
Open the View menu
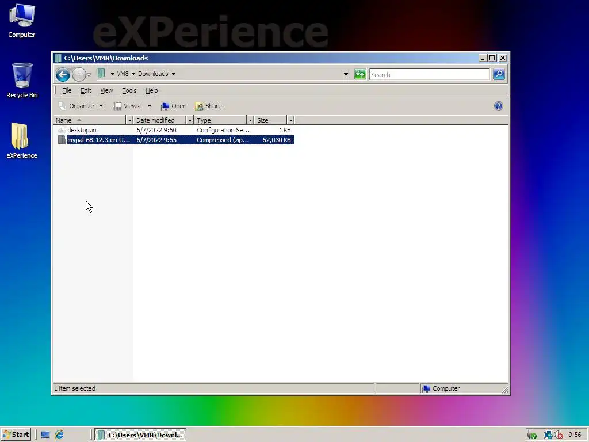click(x=106, y=90)
